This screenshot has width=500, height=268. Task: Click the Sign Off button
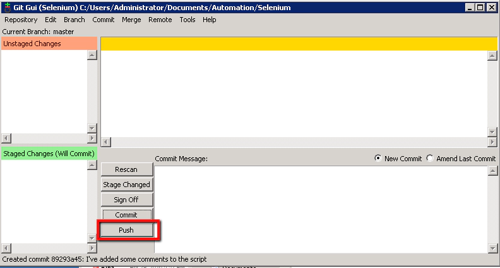point(127,200)
